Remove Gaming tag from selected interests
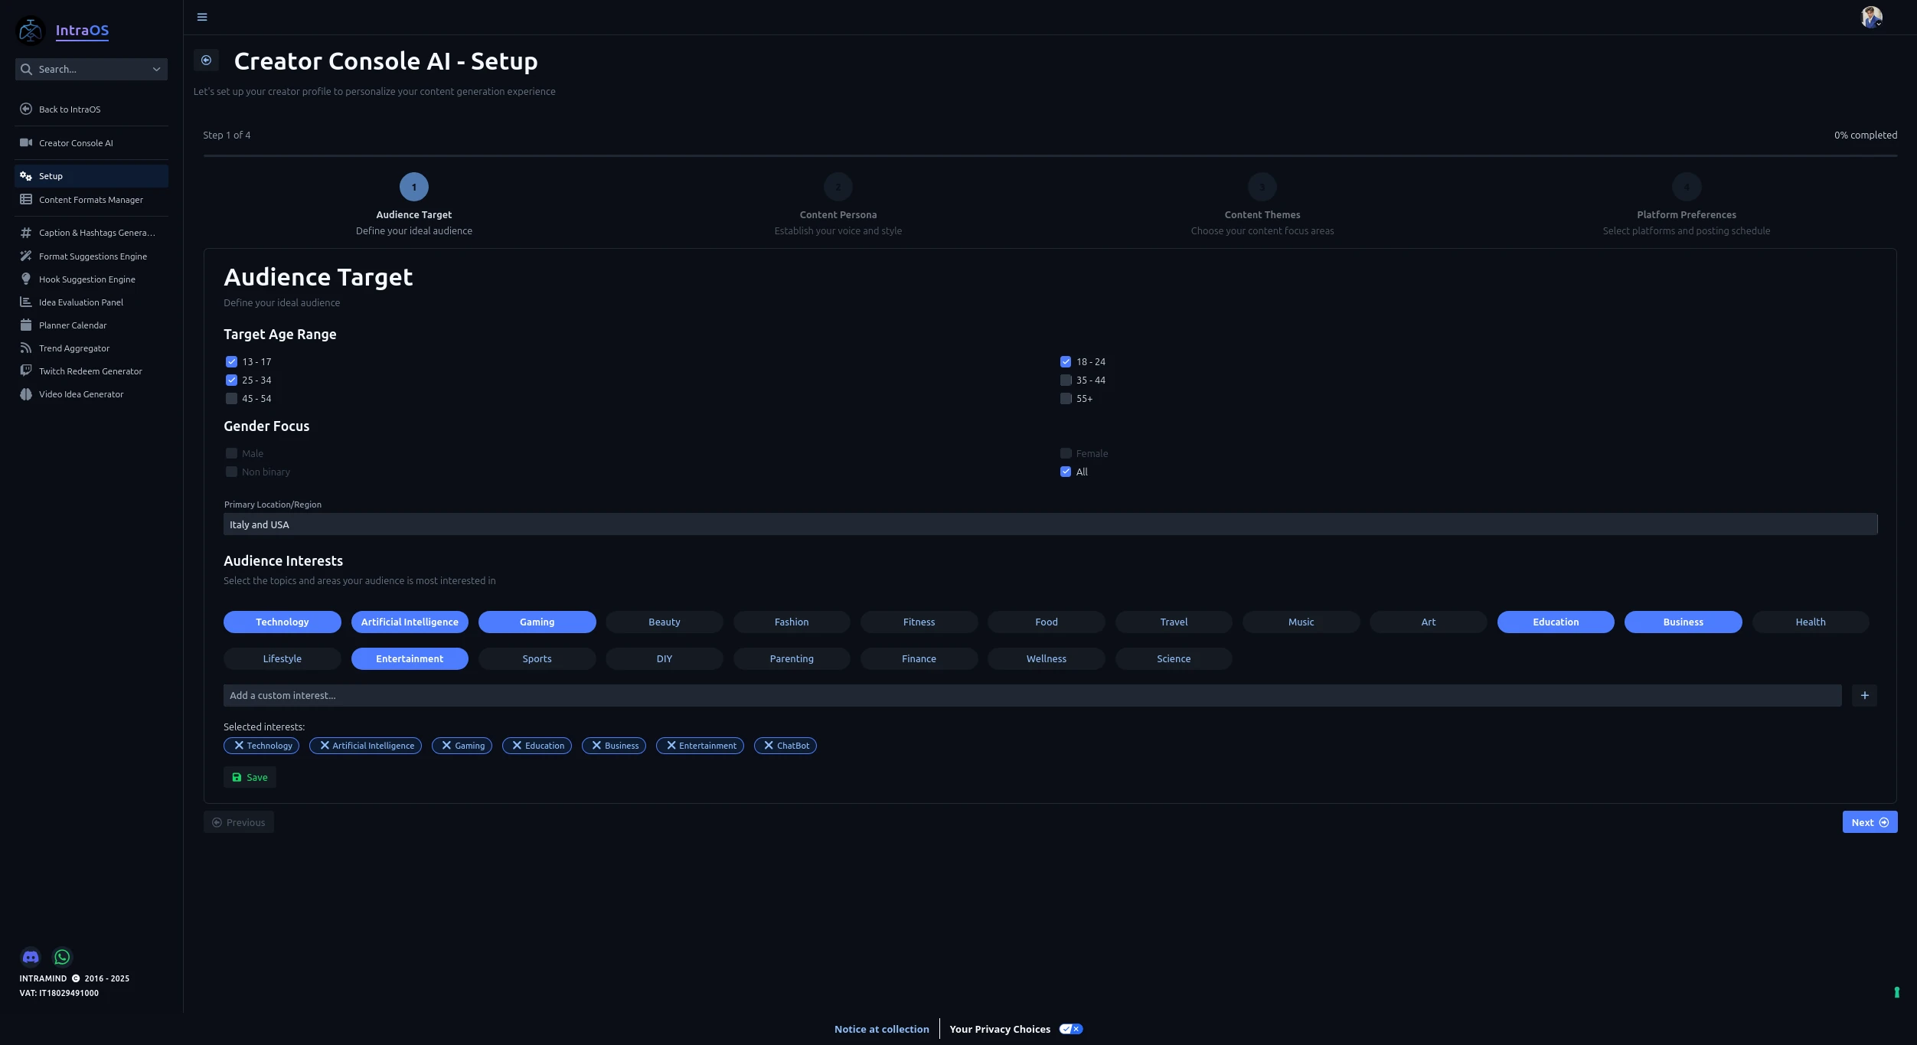This screenshot has height=1045, width=1917. click(446, 746)
